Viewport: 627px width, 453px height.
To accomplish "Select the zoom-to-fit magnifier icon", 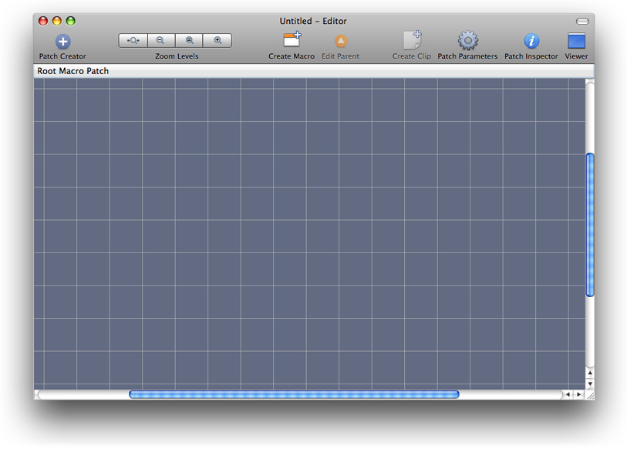I will tap(131, 40).
